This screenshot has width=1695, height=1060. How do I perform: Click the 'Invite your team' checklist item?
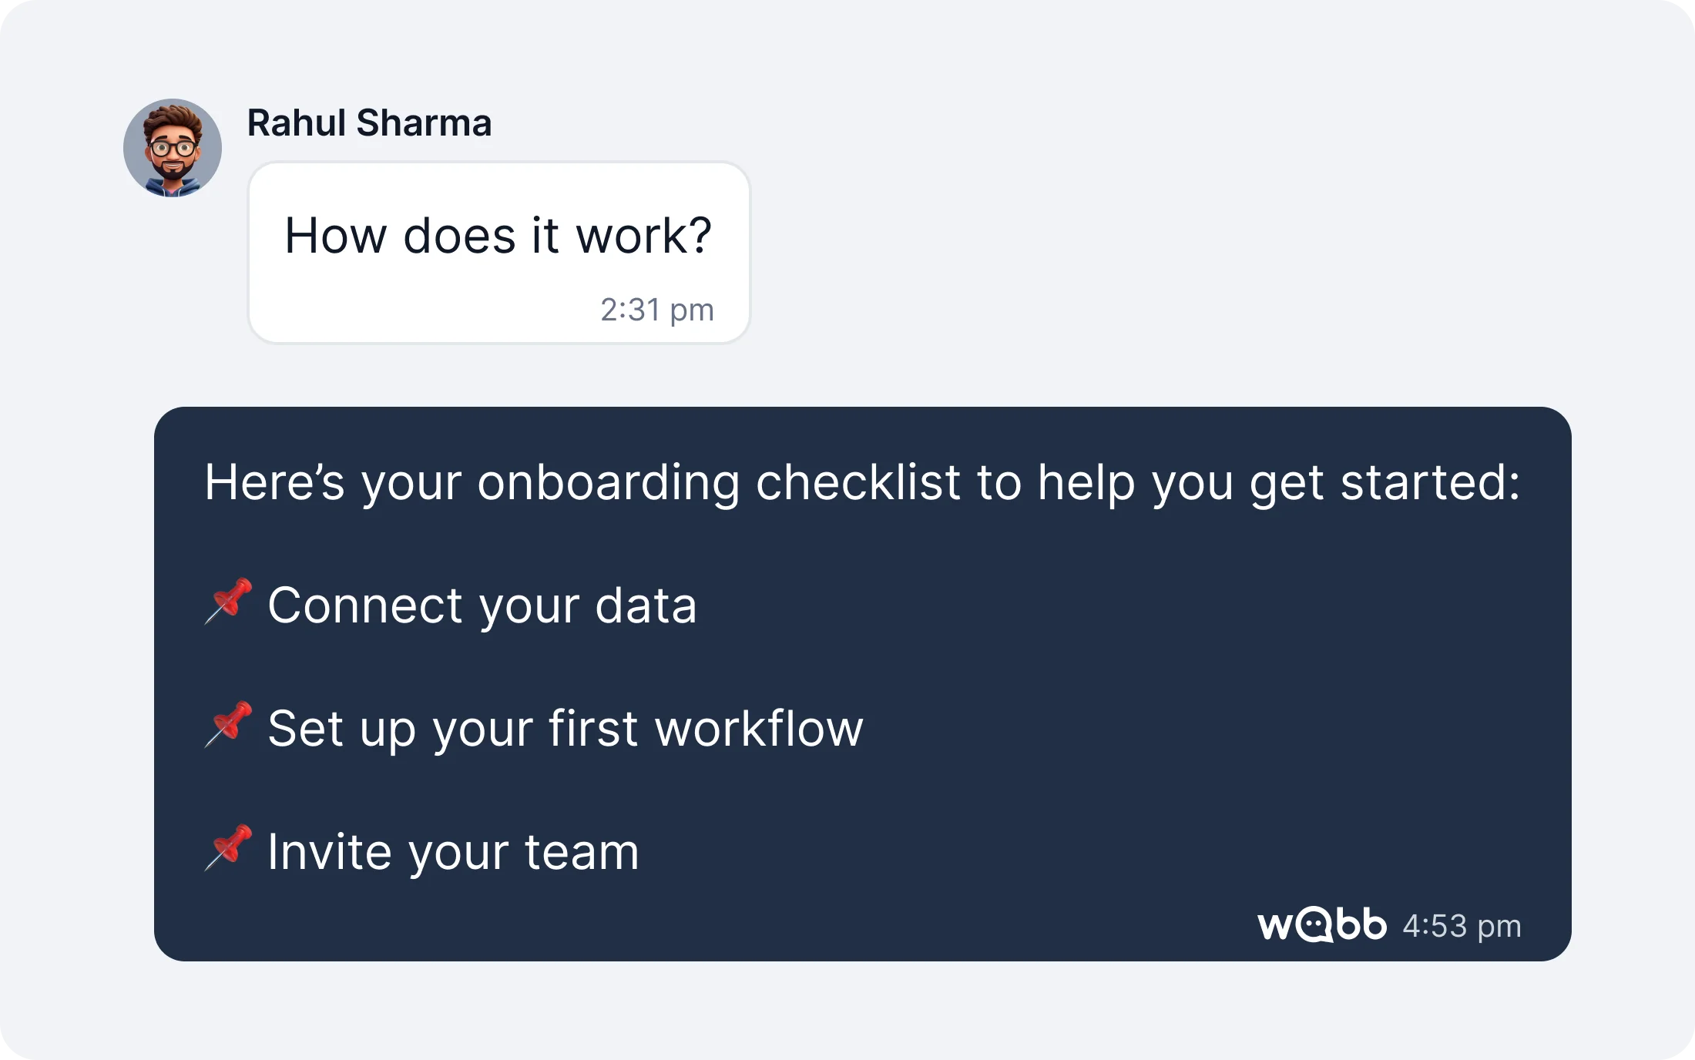pos(453,852)
